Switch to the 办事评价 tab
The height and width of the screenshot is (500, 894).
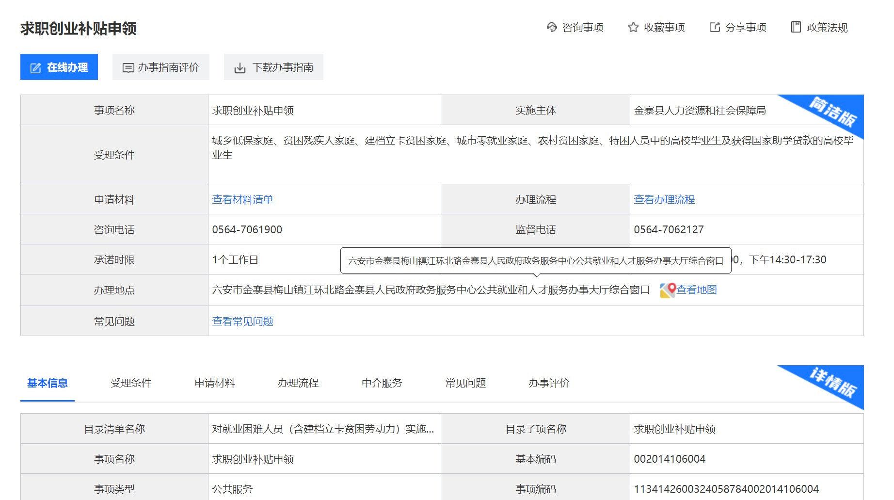pos(549,383)
